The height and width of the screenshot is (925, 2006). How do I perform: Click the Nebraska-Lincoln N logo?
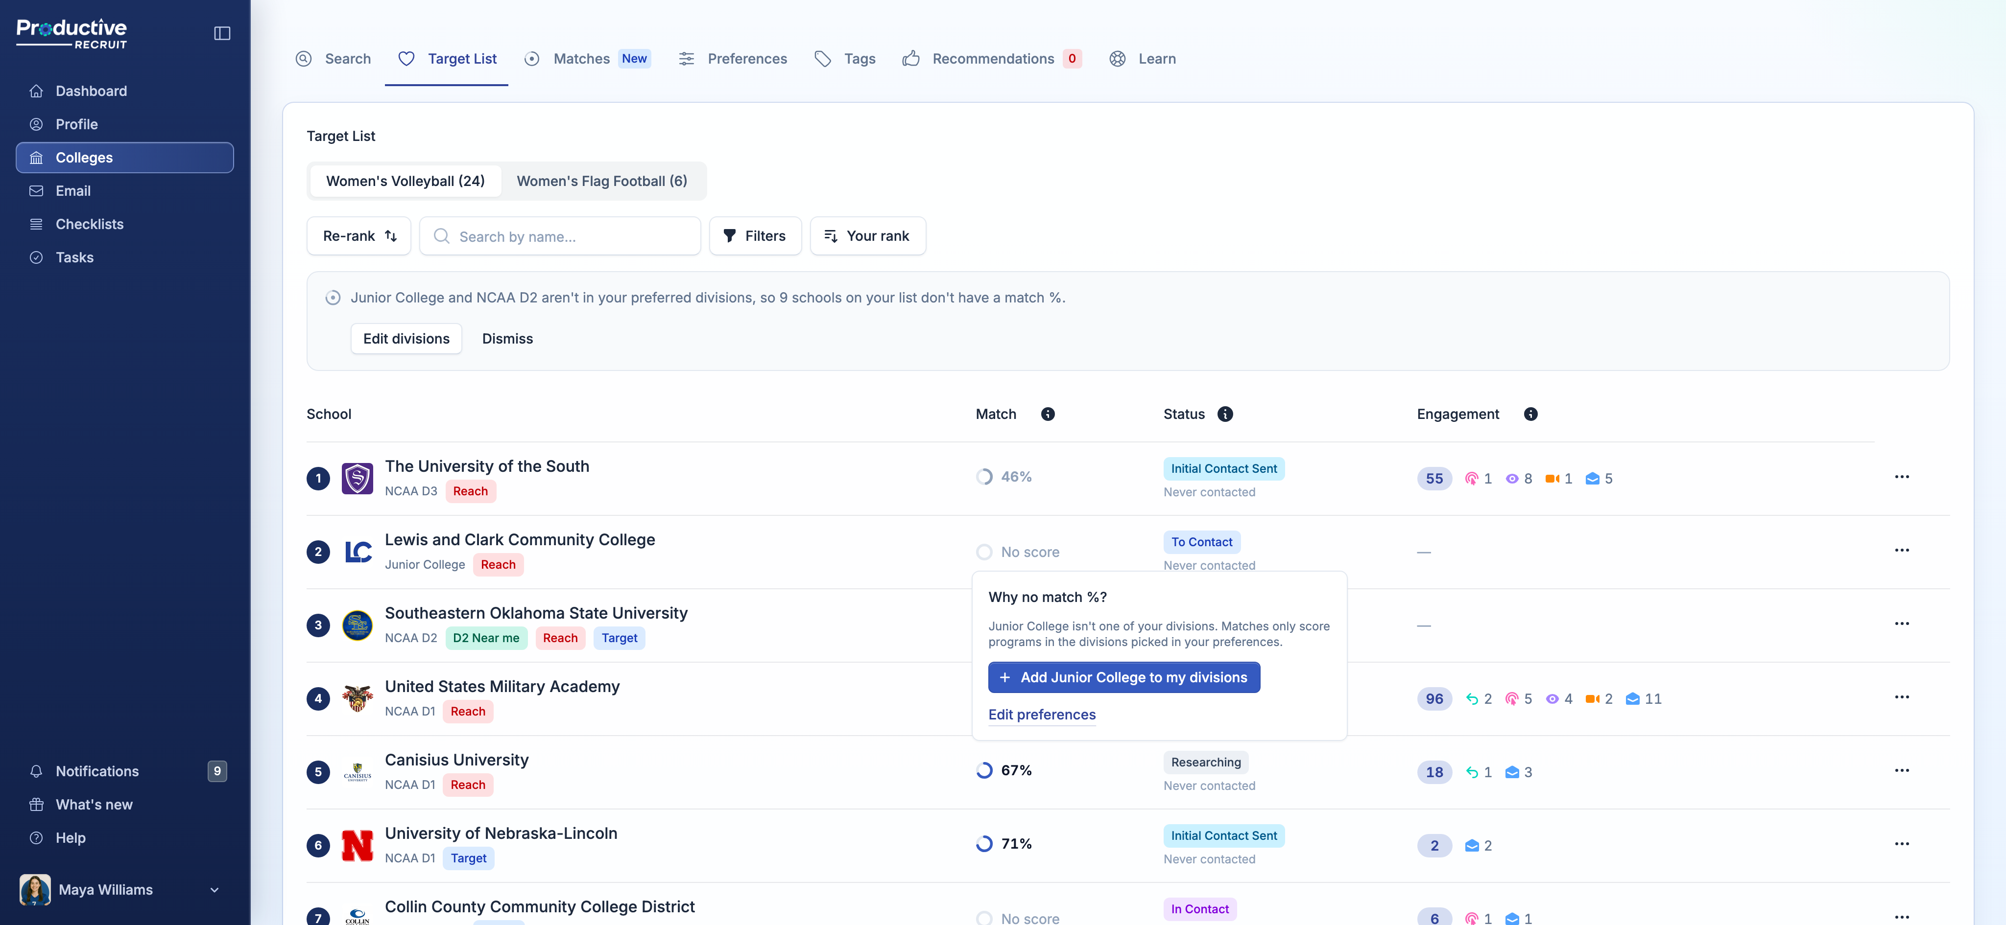[x=358, y=846]
